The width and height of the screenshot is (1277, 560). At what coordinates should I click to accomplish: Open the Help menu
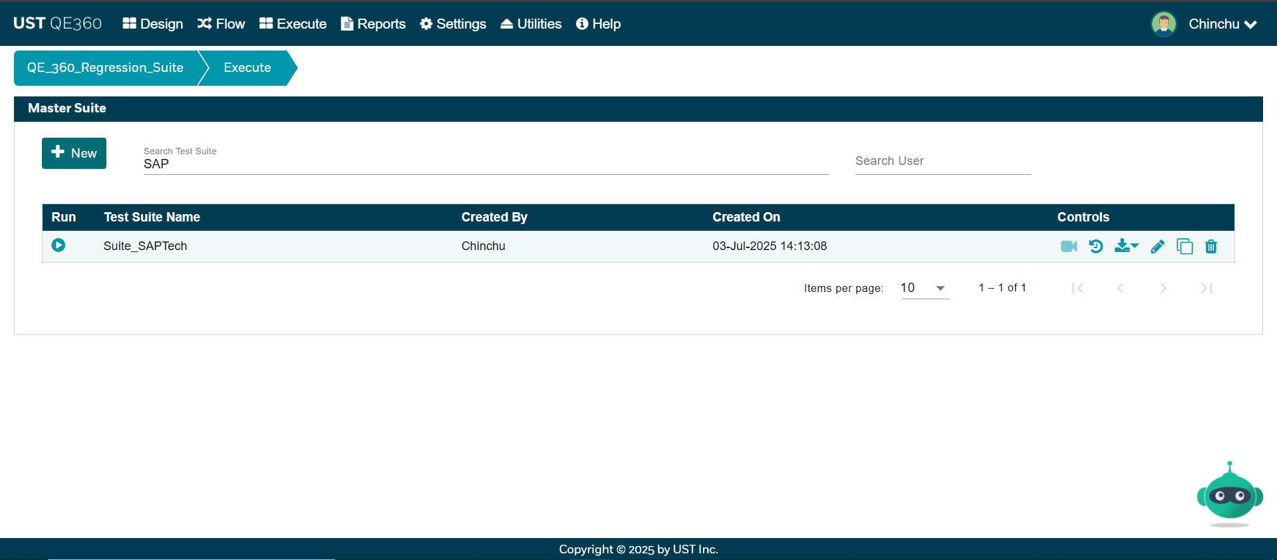(x=598, y=24)
